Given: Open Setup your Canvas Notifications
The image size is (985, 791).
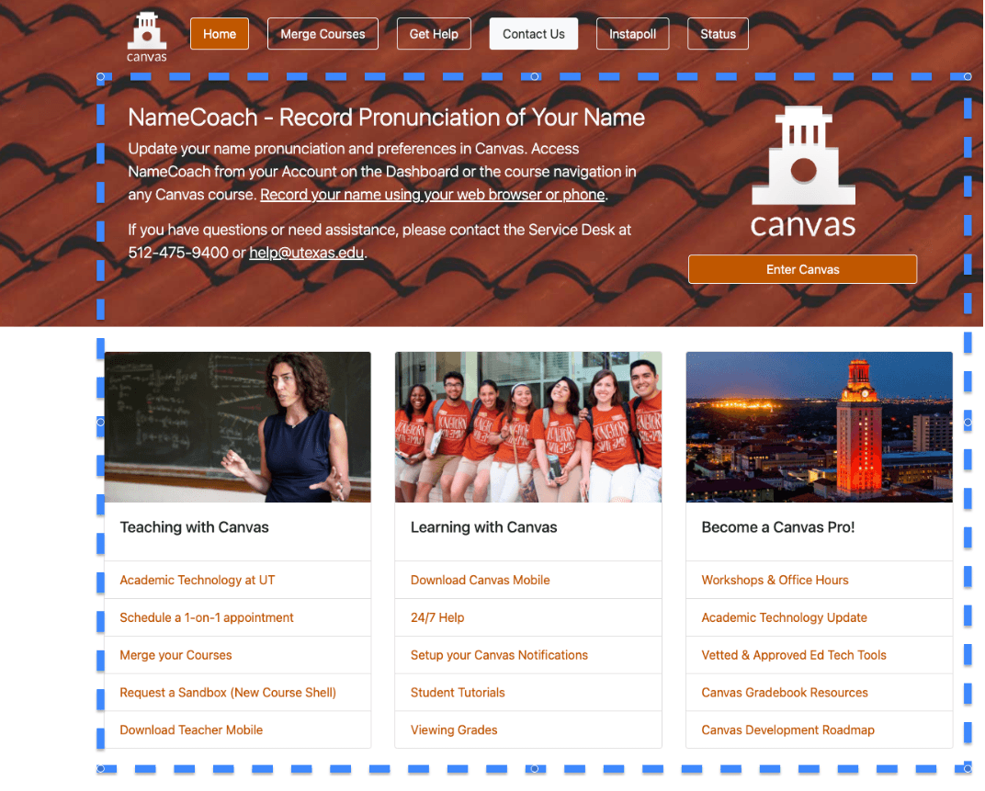Looking at the screenshot, I should [500, 655].
